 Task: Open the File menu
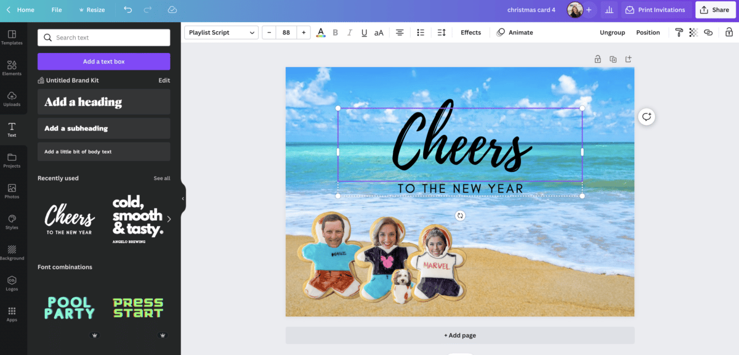tap(57, 10)
